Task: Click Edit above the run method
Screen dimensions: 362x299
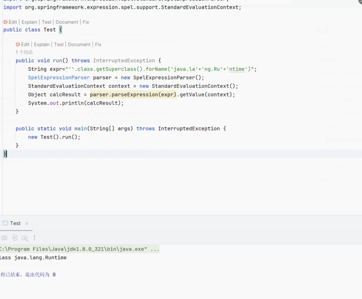Action: pos(25,45)
